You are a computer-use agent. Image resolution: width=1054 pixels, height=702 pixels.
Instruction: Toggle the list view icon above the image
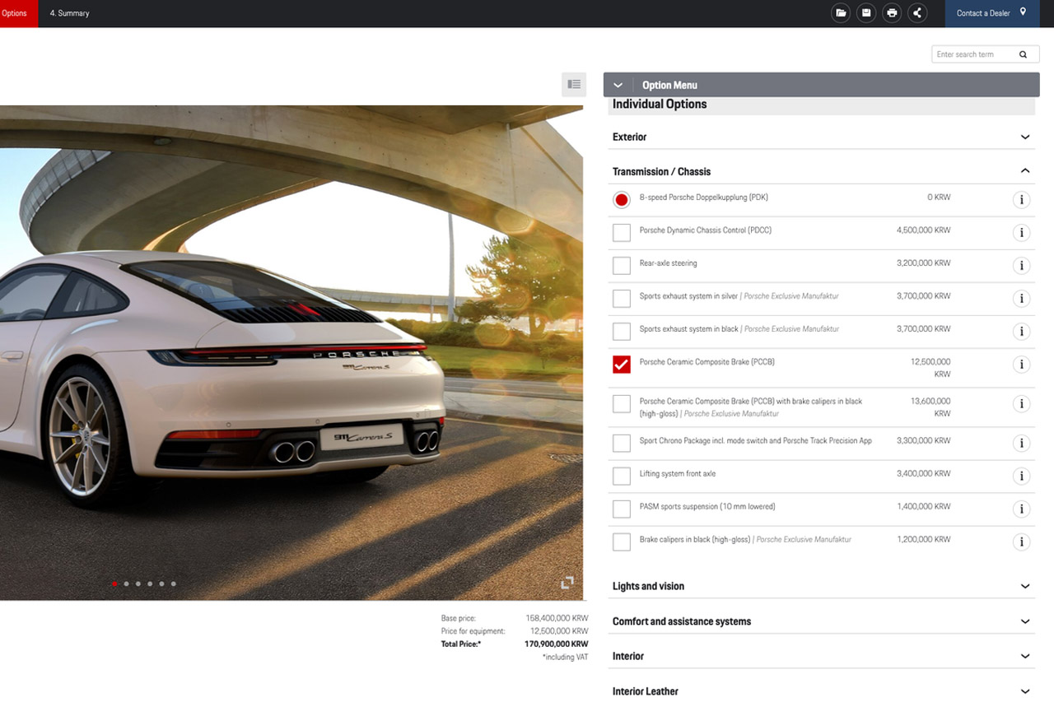click(574, 84)
